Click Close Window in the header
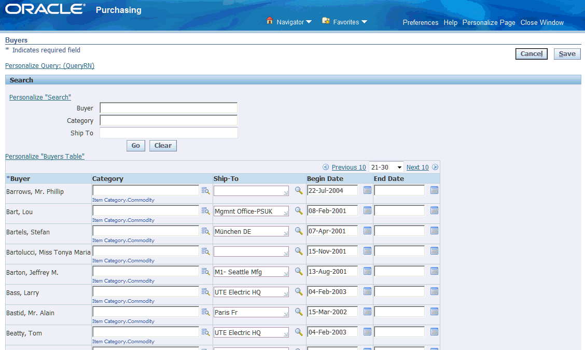Viewport: 585px width, 350px height. (x=542, y=22)
